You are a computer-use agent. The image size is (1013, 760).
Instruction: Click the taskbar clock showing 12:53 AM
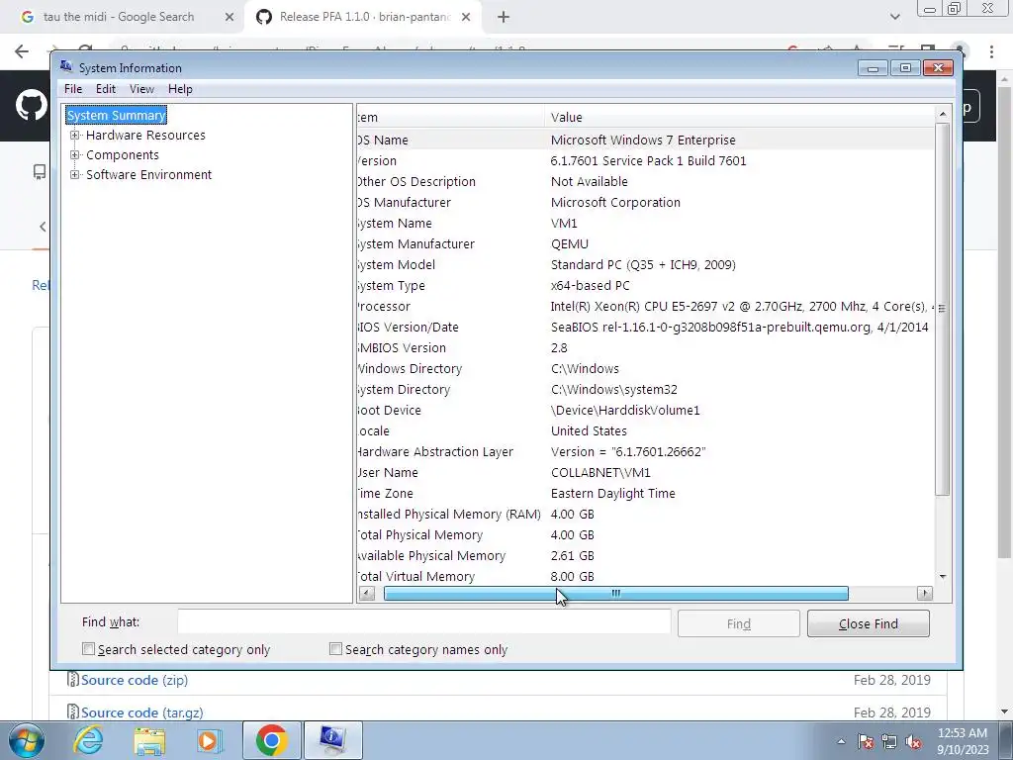963,741
